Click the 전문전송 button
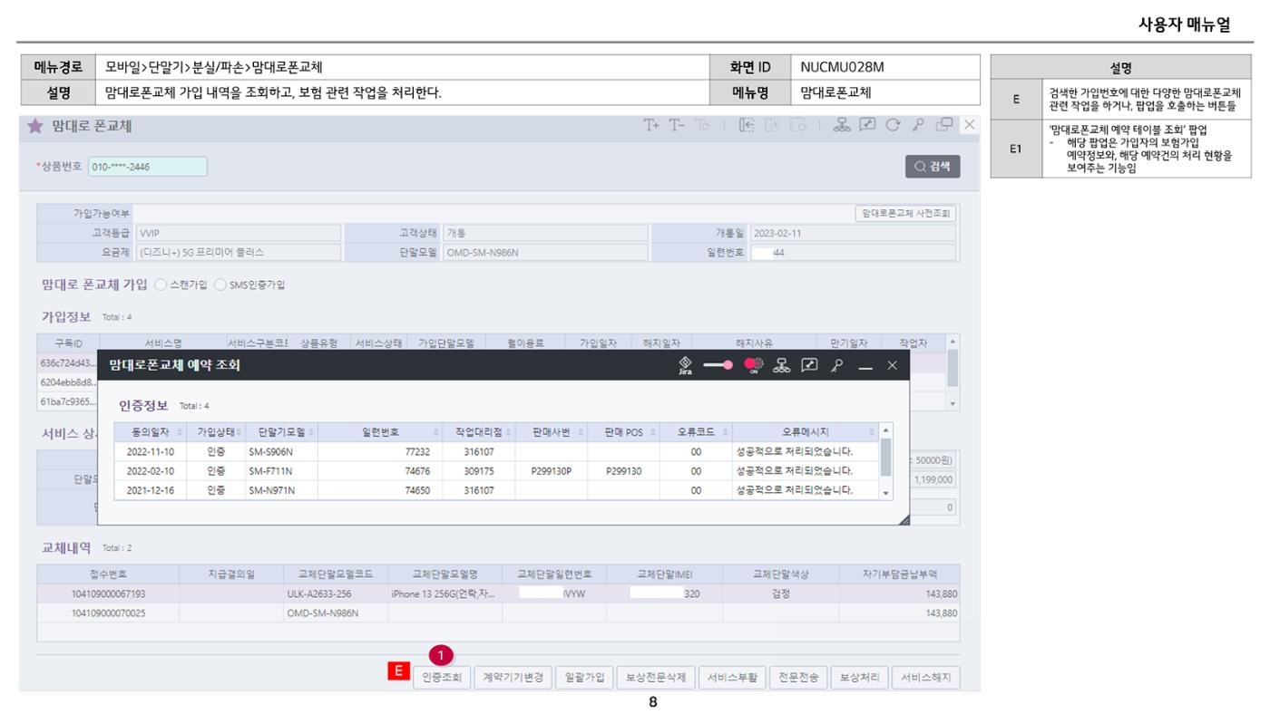 [799, 677]
